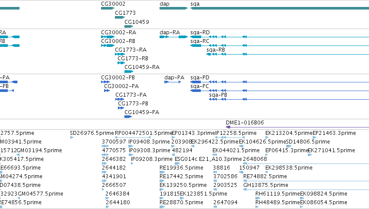The width and height of the screenshot is (369, 209).
Task: Click EST RE28870.5prime
Action: [162, 207]
